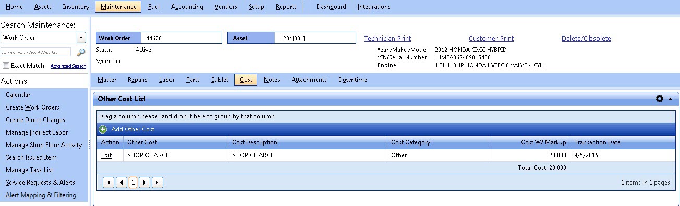The image size is (680, 206).
Task: Sort by the Transaction Date column header
Action: point(623,142)
